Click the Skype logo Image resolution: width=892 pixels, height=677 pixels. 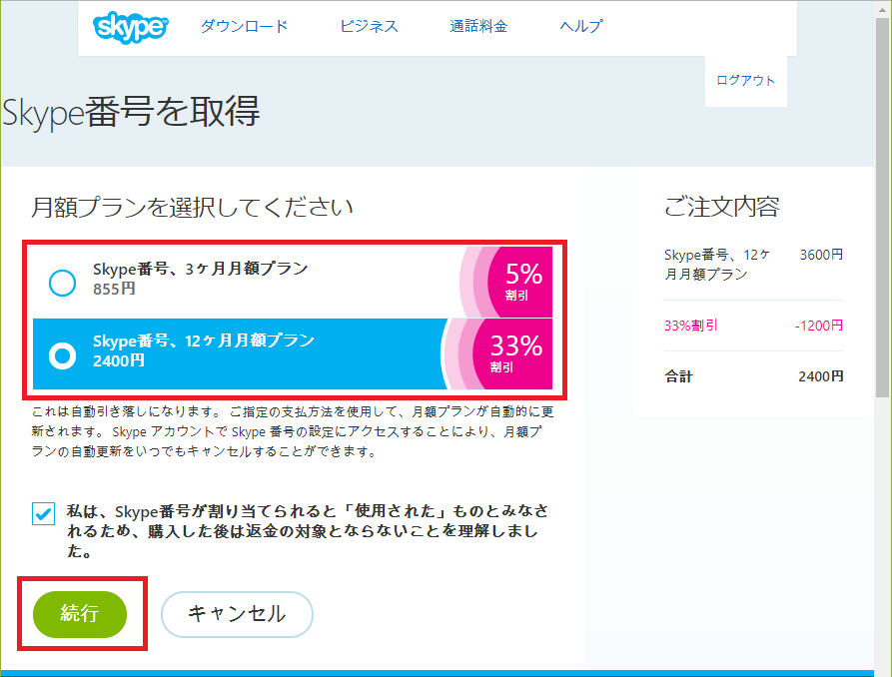[130, 27]
